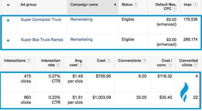Click the Ad group column header
Viewport: 202px width, 111px height.
[28, 5]
